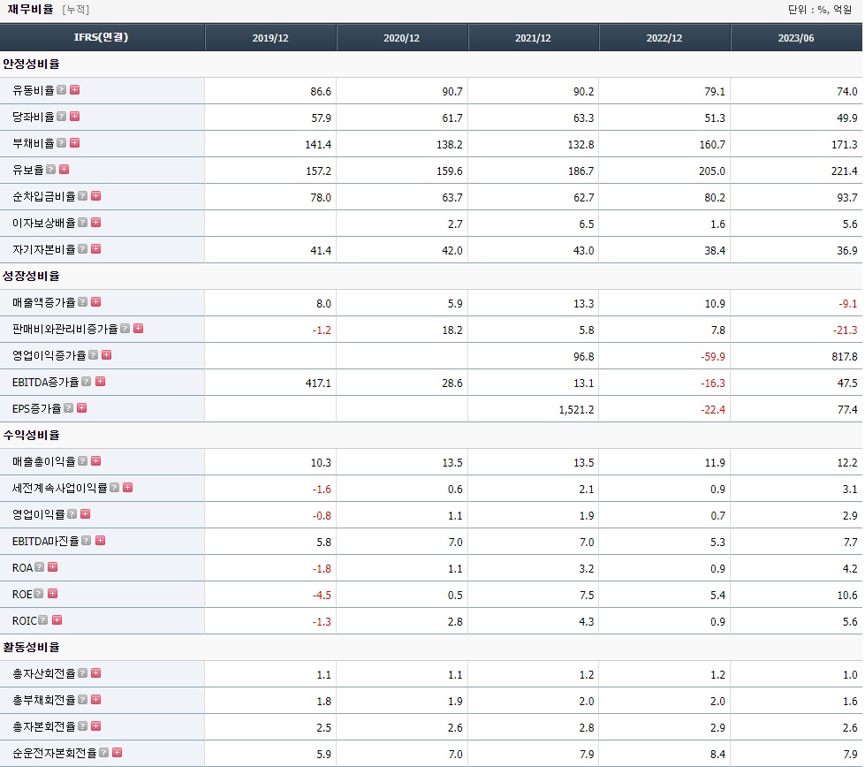865x767 pixels.
Task: Click plus icon beside 순운전자본회전율
Action: [x=118, y=752]
